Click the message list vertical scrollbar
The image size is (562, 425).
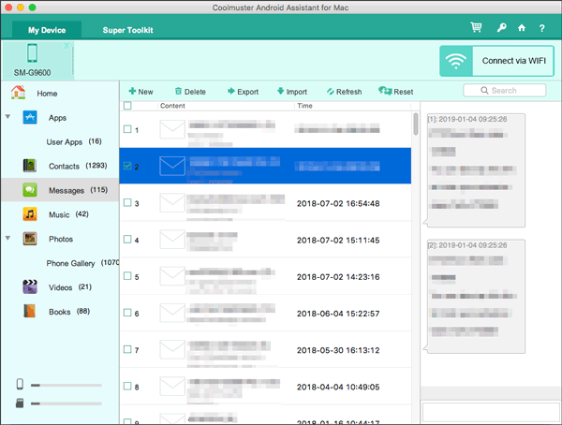pyautogui.click(x=416, y=124)
